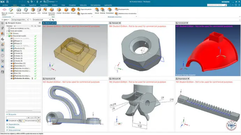
Task: Open the Part Navigator sidebar tab
Action: [2, 39]
